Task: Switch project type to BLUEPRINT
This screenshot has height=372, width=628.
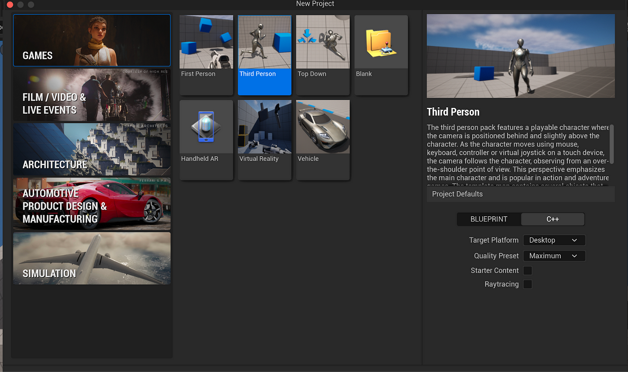Action: coord(489,219)
